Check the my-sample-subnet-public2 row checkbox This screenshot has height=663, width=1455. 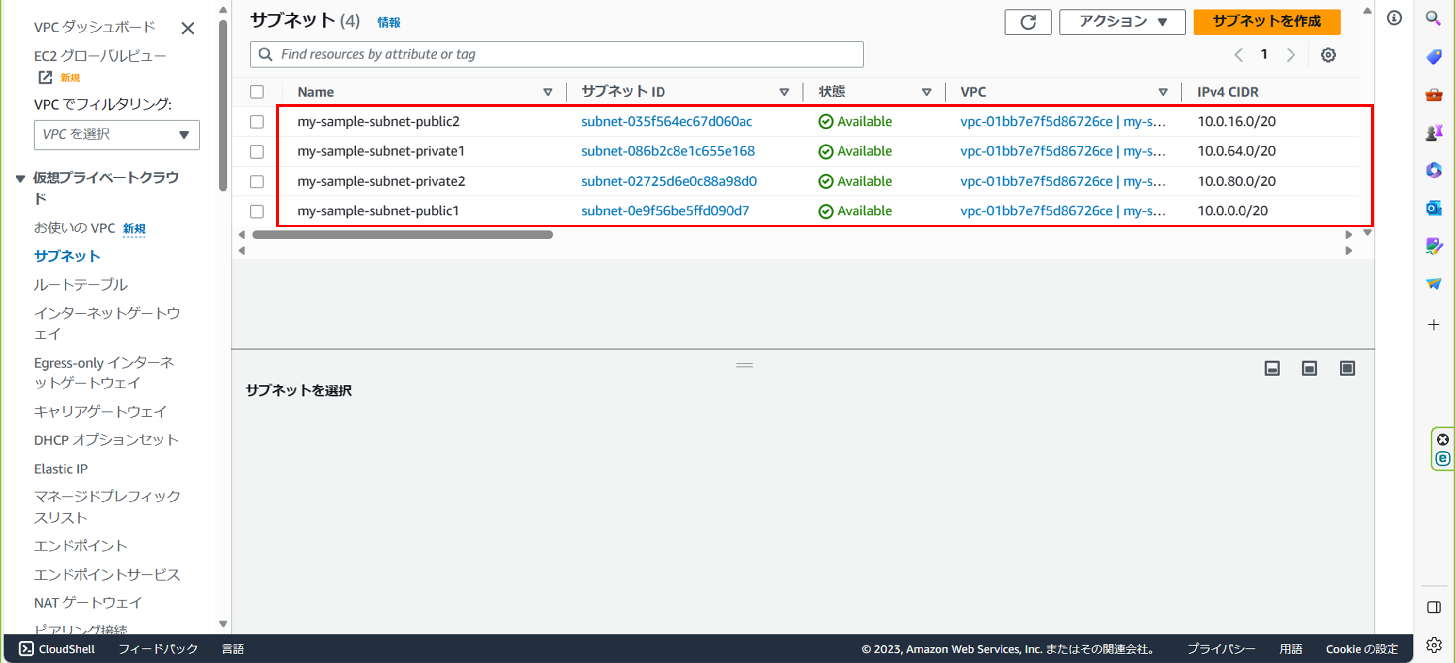pos(257,121)
